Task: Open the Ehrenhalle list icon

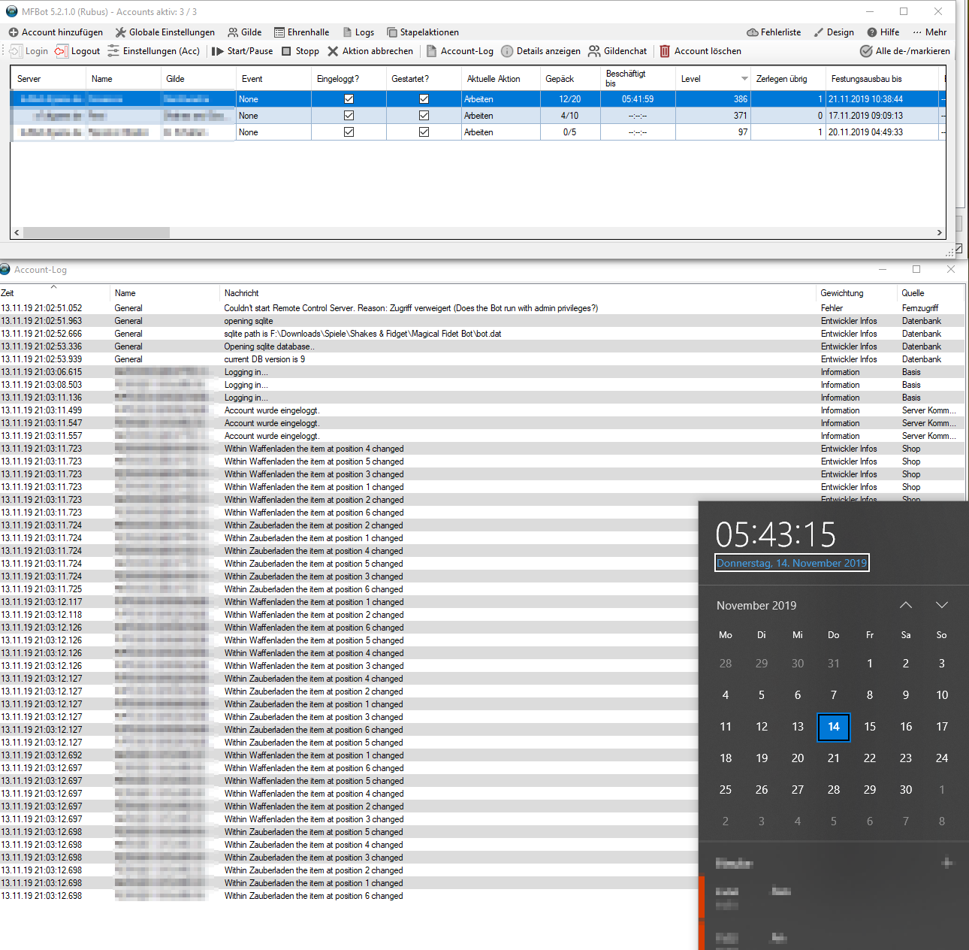Action: [x=279, y=32]
